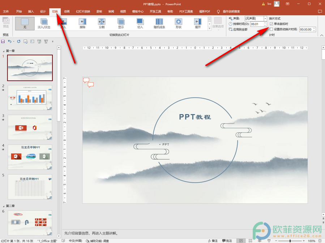The image size is (325, 243).
Task: Click the Redo/Repeat icon
Action: [x=19, y=42]
